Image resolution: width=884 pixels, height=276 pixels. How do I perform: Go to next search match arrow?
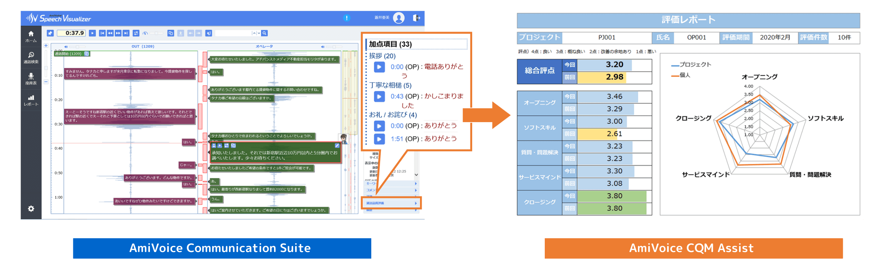pyautogui.click(x=259, y=33)
